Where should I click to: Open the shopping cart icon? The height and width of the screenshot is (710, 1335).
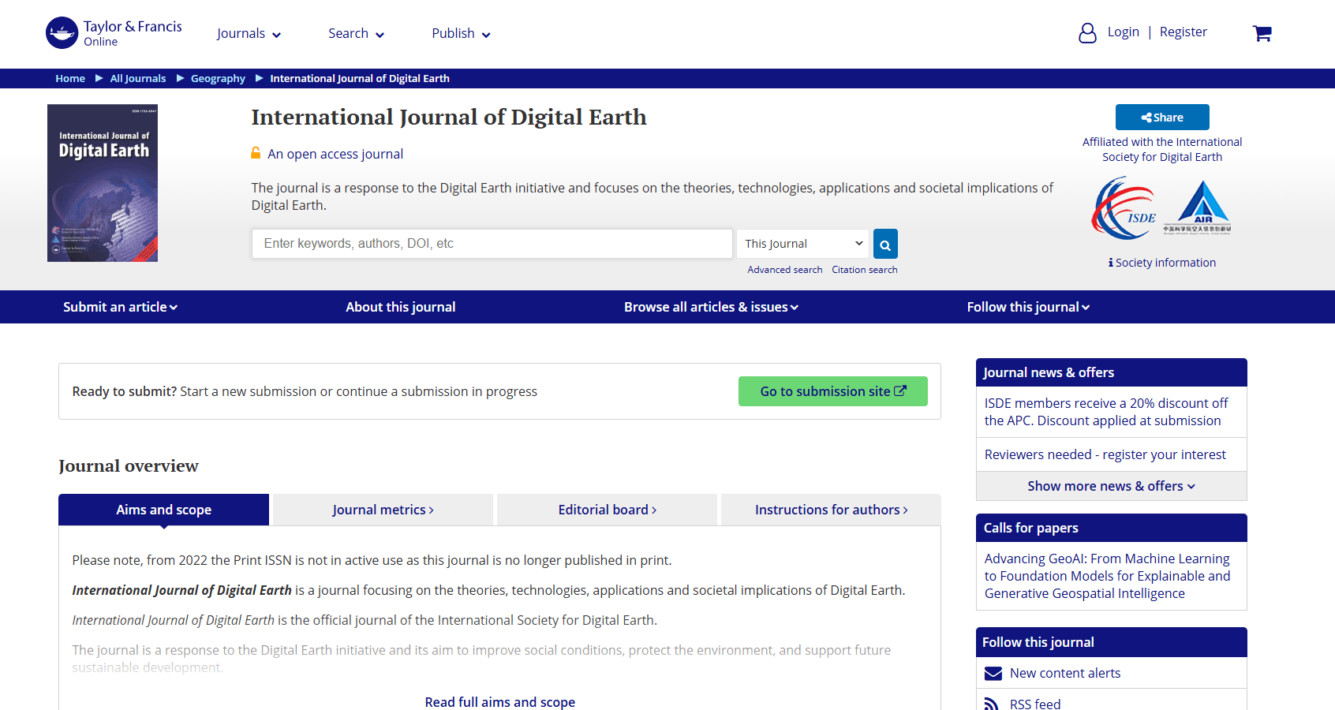[x=1262, y=33]
